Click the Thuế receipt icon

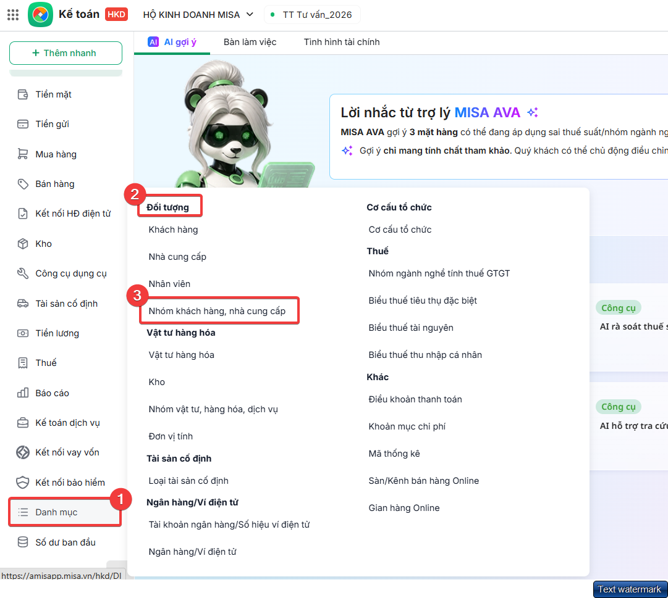(23, 363)
